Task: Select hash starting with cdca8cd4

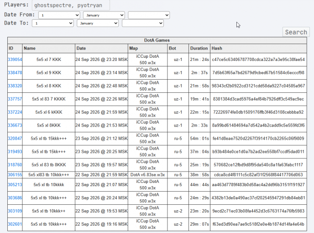Action: tap(258, 175)
